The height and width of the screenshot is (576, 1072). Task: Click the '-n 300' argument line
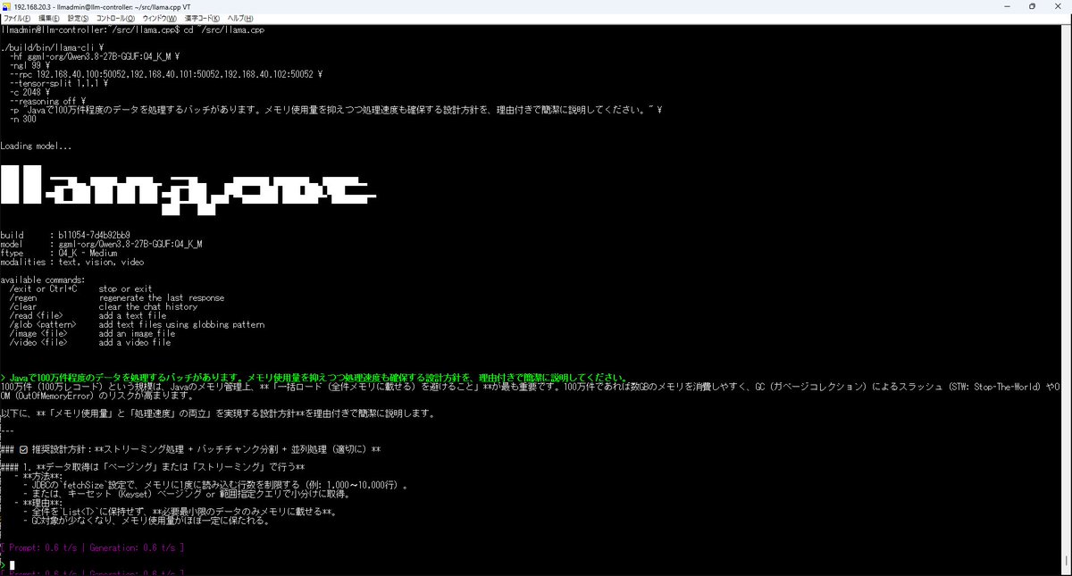(23, 119)
